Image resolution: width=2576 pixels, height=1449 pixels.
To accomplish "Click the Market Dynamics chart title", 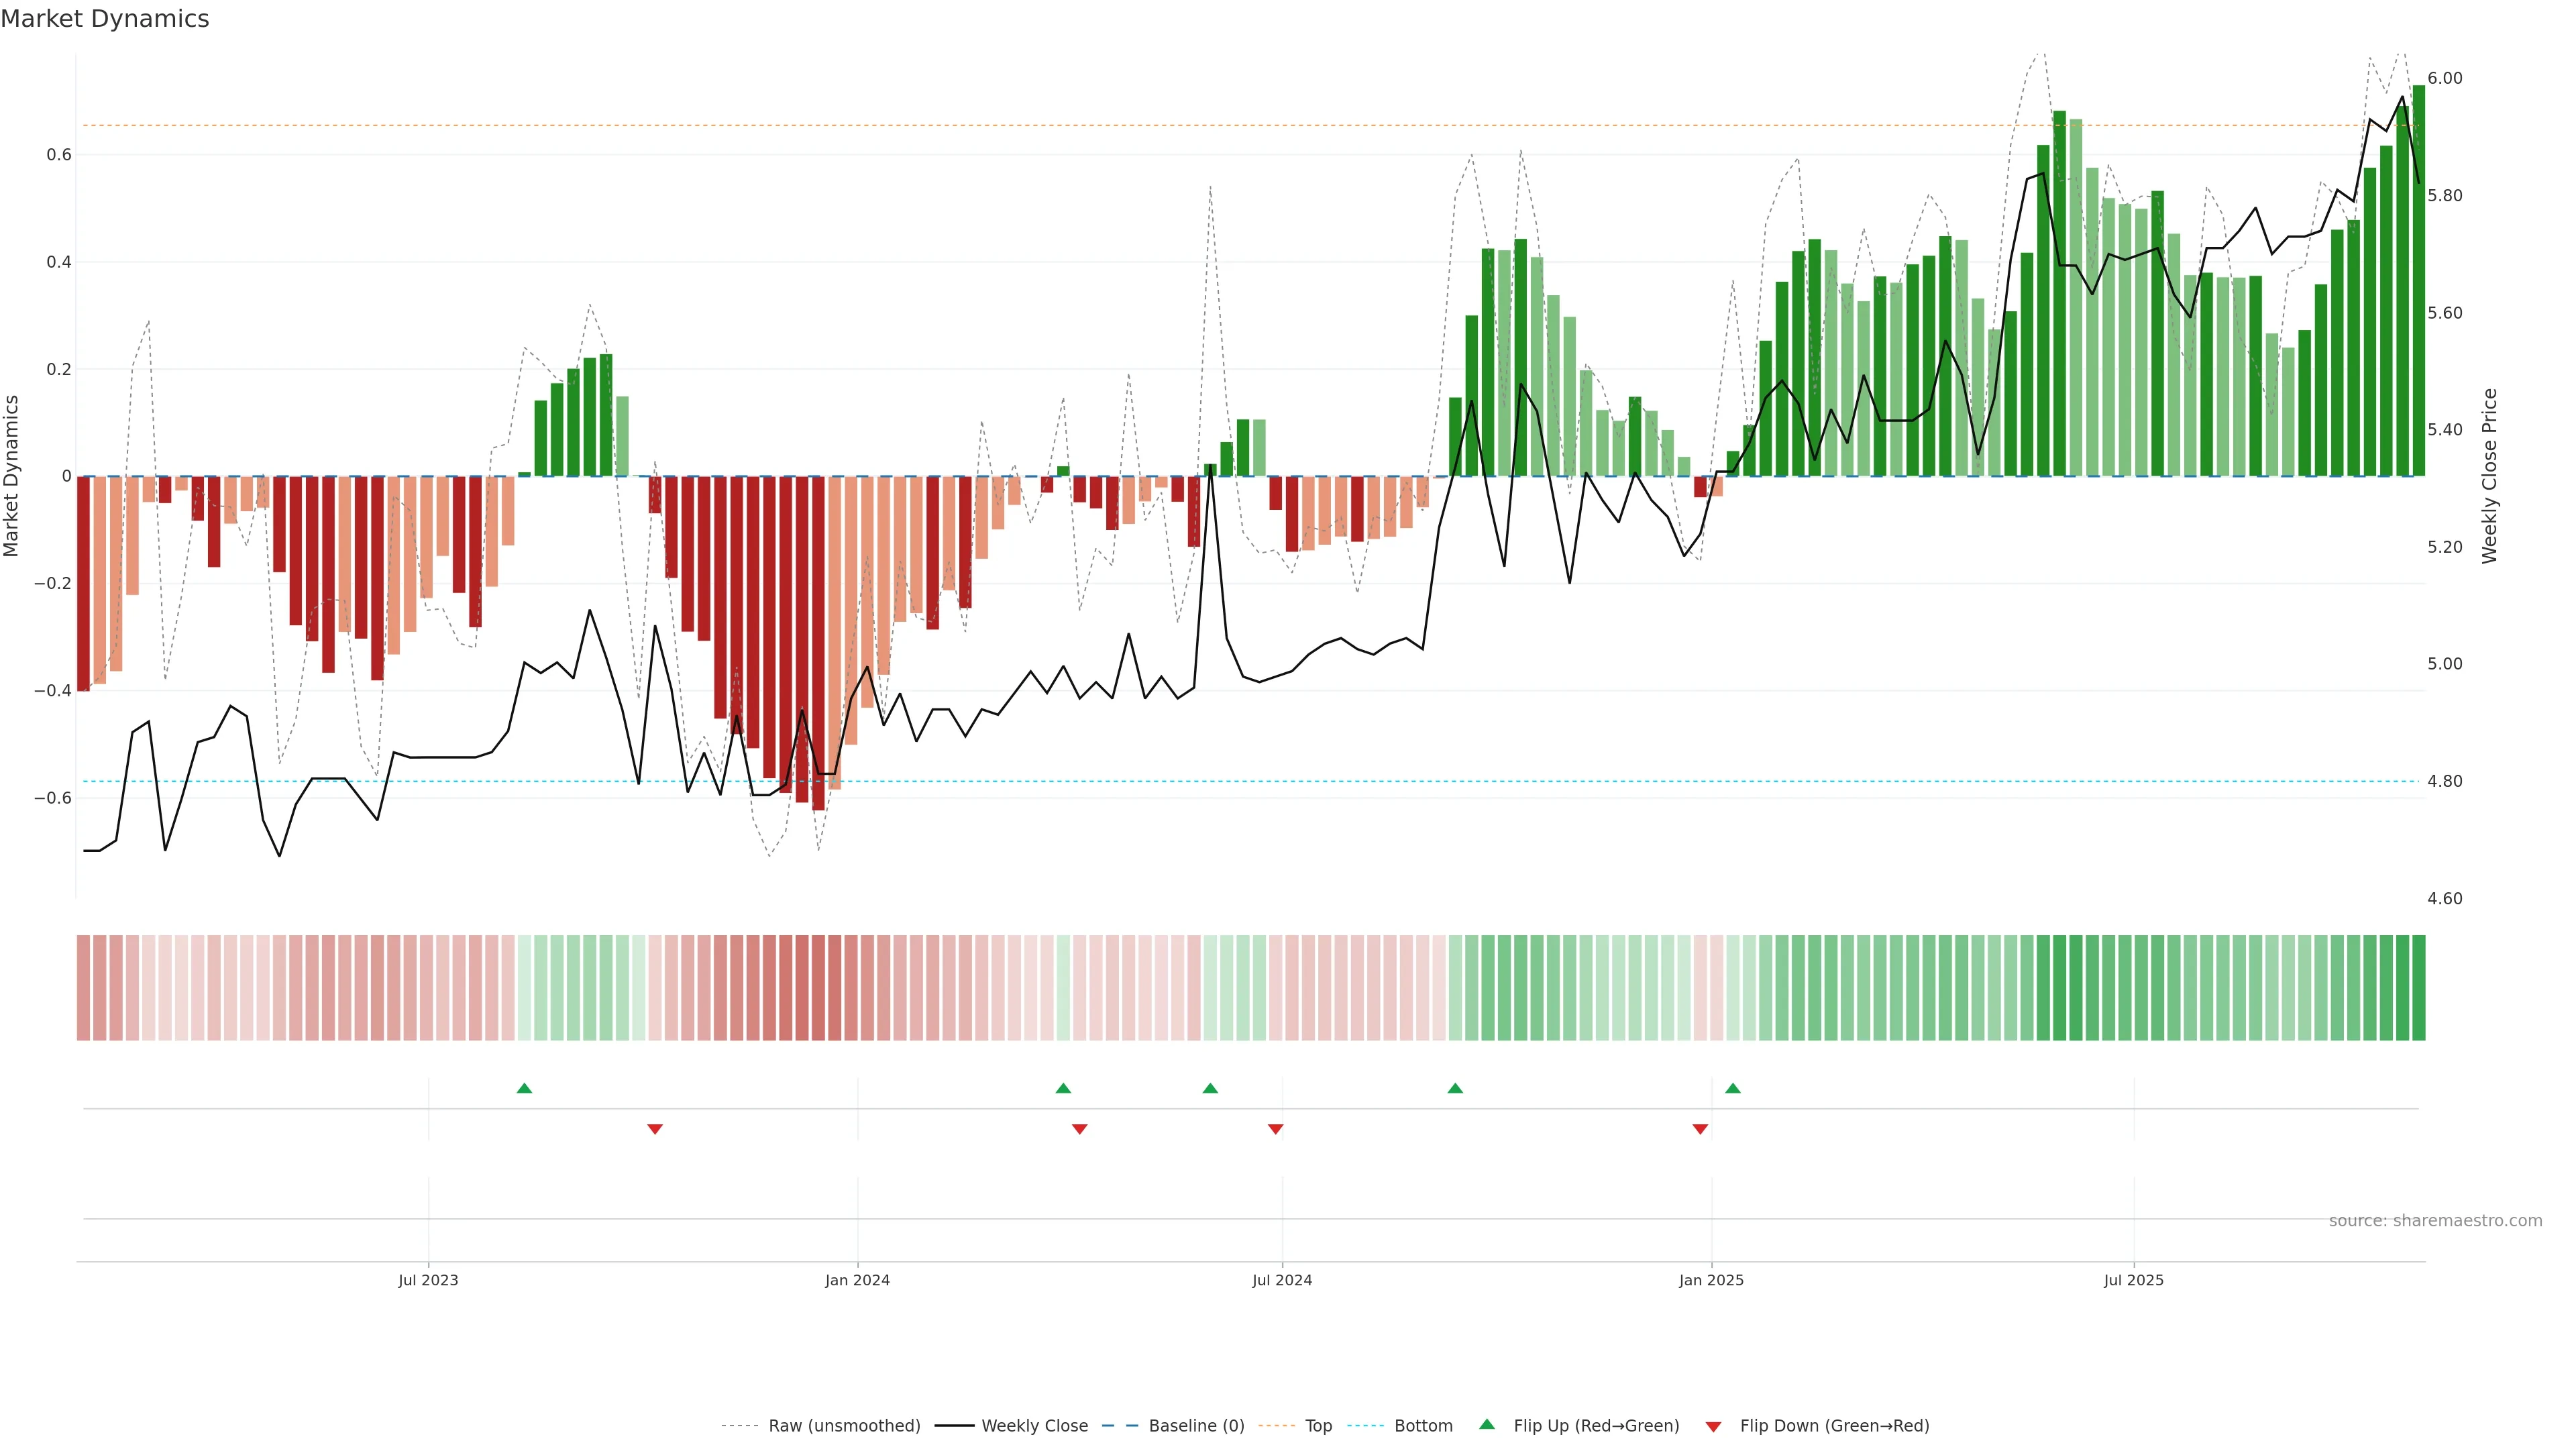I will 105,19.
